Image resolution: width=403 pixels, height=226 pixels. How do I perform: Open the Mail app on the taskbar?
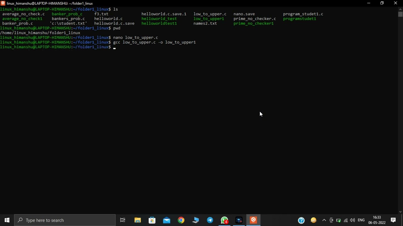167,220
